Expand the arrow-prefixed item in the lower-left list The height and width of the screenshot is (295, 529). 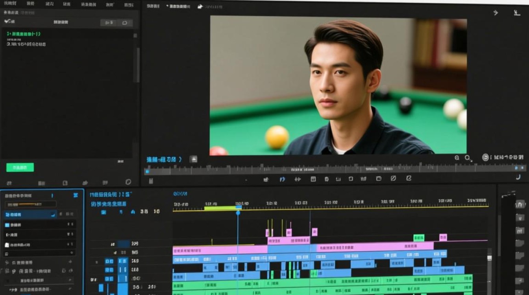click(39, 235)
